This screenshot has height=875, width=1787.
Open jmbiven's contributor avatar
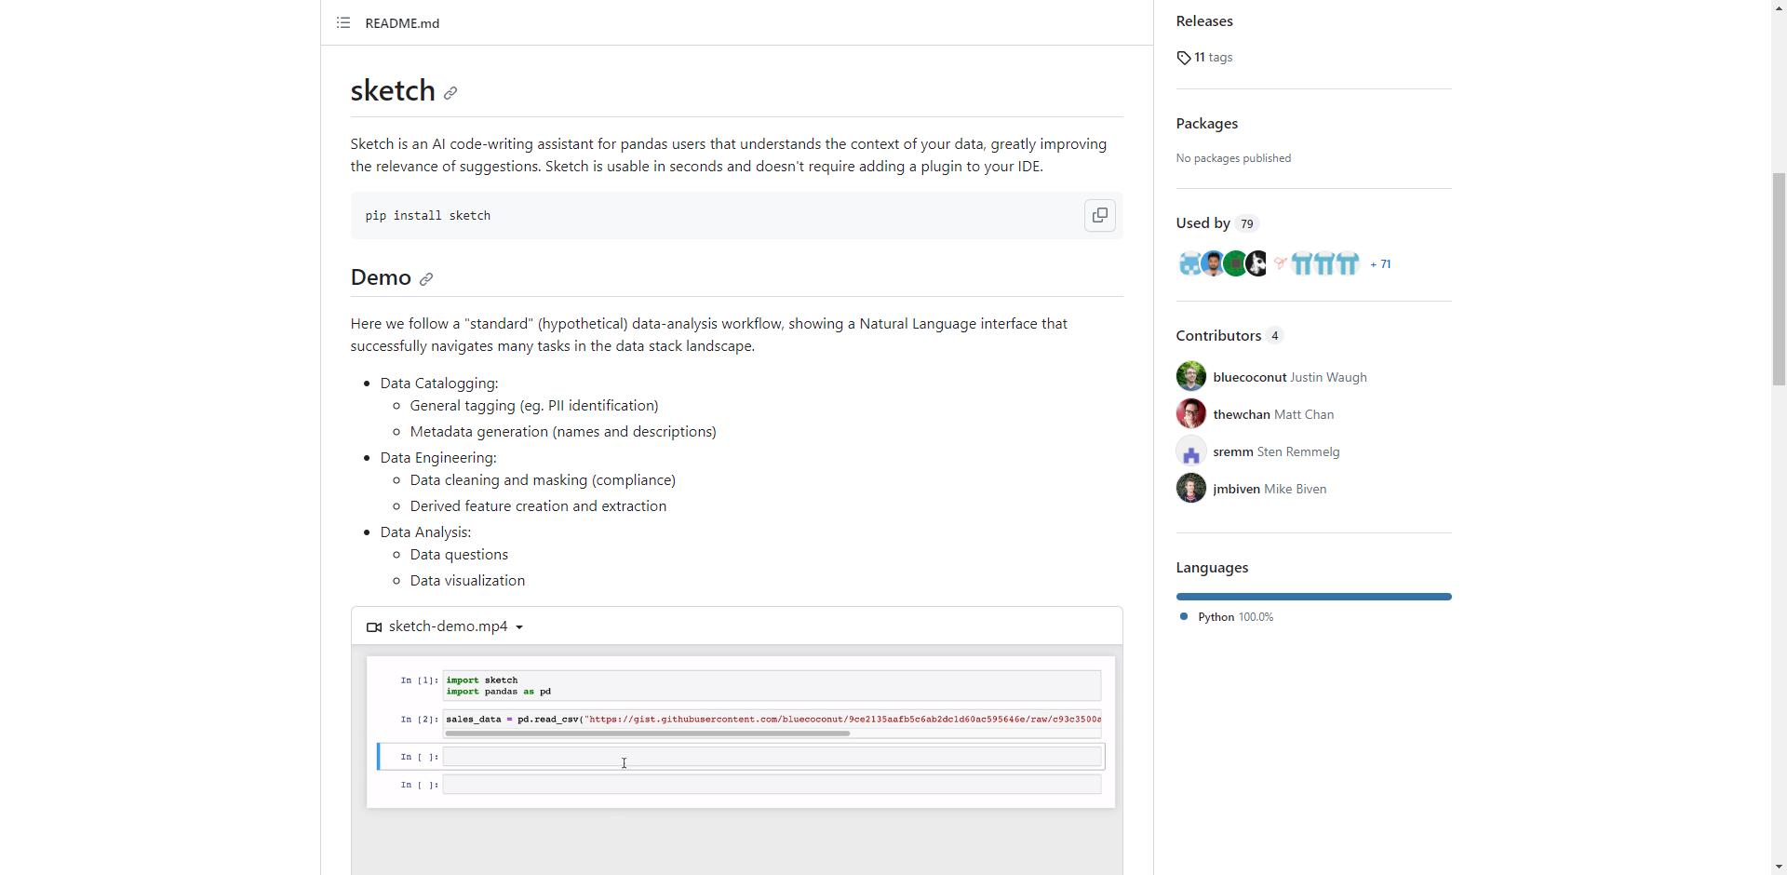click(1190, 489)
